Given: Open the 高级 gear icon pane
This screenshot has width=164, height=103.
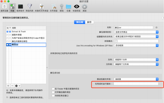Looking at the screenshot, I should tap(84, 8).
